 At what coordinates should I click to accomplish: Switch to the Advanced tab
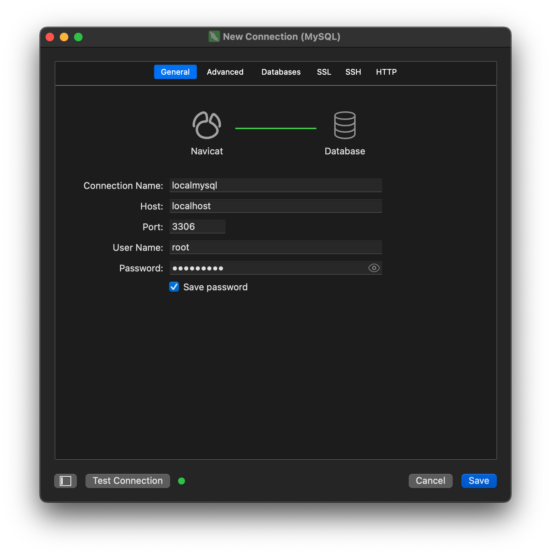pos(225,72)
